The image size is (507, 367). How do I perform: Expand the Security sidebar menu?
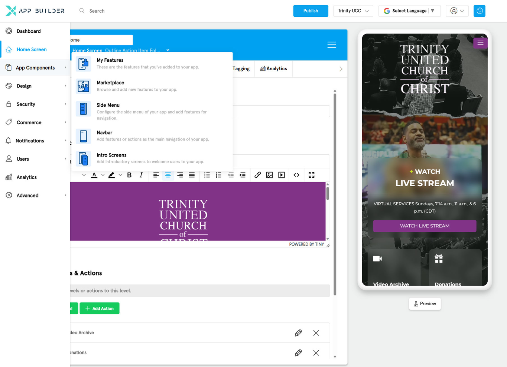pyautogui.click(x=35, y=104)
